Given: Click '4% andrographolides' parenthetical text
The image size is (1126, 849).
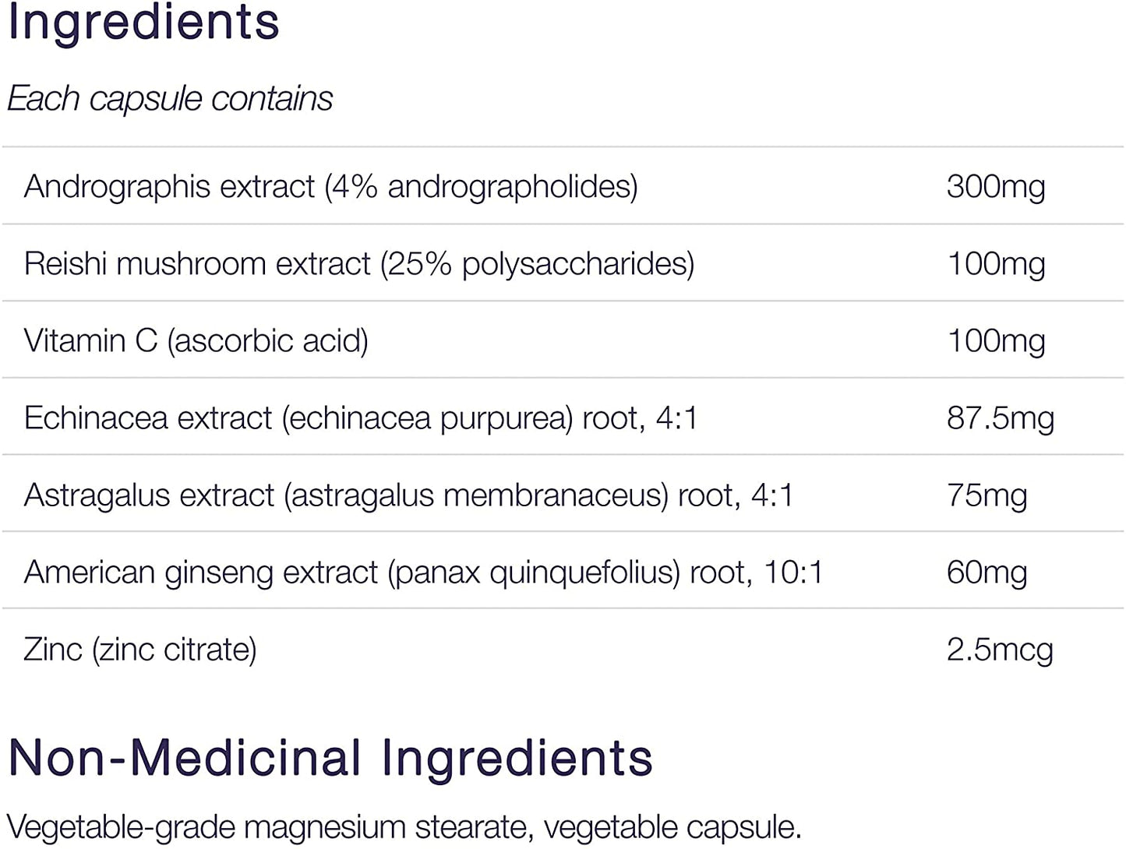Looking at the screenshot, I should click(482, 187).
